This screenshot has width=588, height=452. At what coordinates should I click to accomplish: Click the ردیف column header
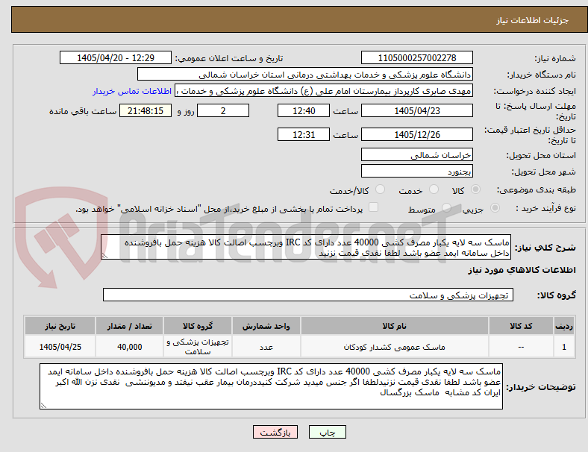click(x=564, y=326)
